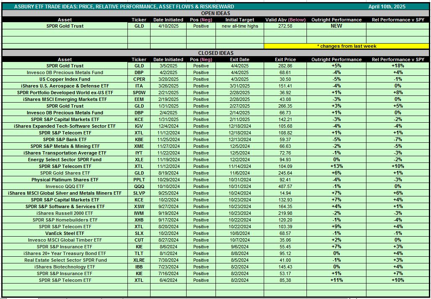The width and height of the screenshot is (431, 299).
Task: Select the 4/10/2025 Date Initiated cell
Action: click(168, 26)
